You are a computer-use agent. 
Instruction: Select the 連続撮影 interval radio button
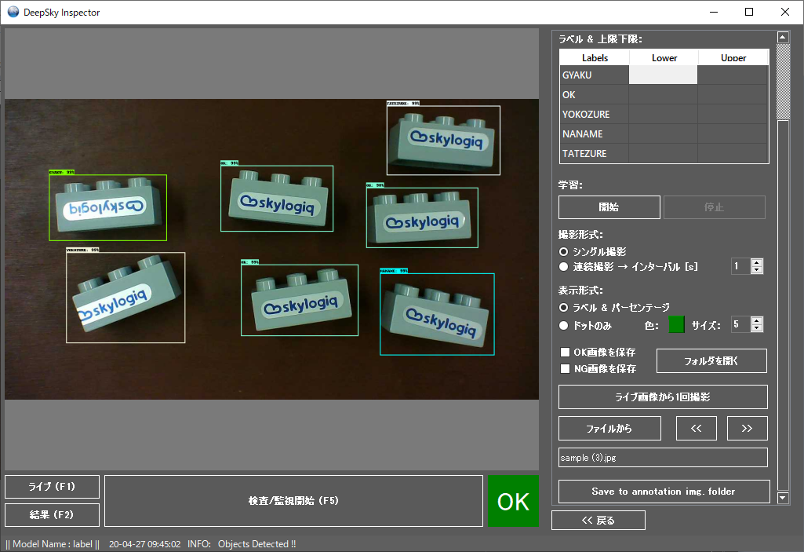coord(563,266)
